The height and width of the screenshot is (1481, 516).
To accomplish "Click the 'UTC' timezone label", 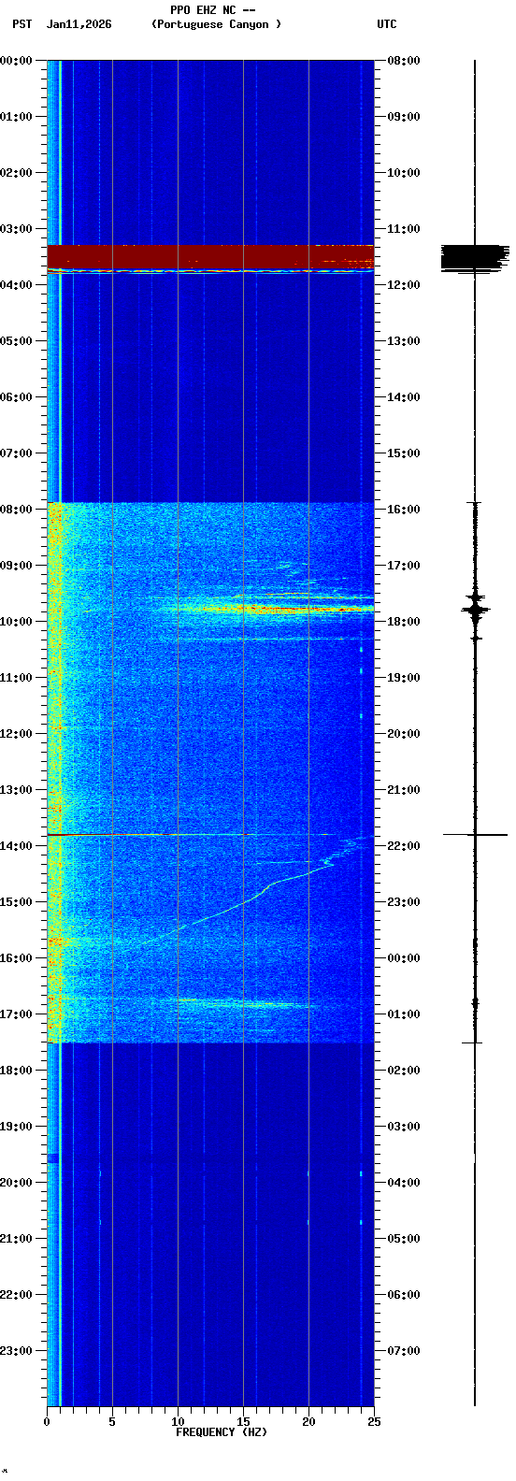I will pos(387,24).
